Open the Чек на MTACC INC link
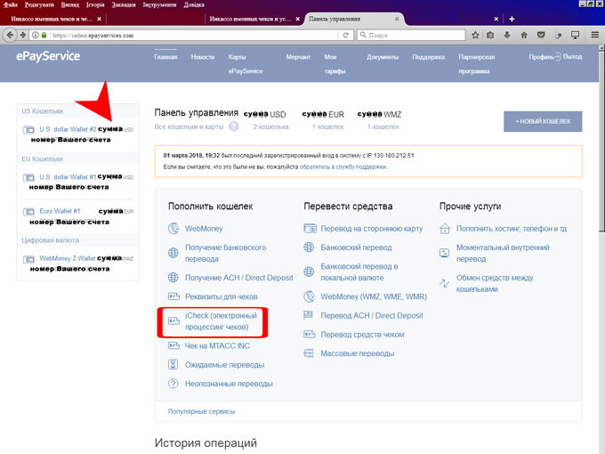Screen dimensions: 605x454 pos(217,345)
